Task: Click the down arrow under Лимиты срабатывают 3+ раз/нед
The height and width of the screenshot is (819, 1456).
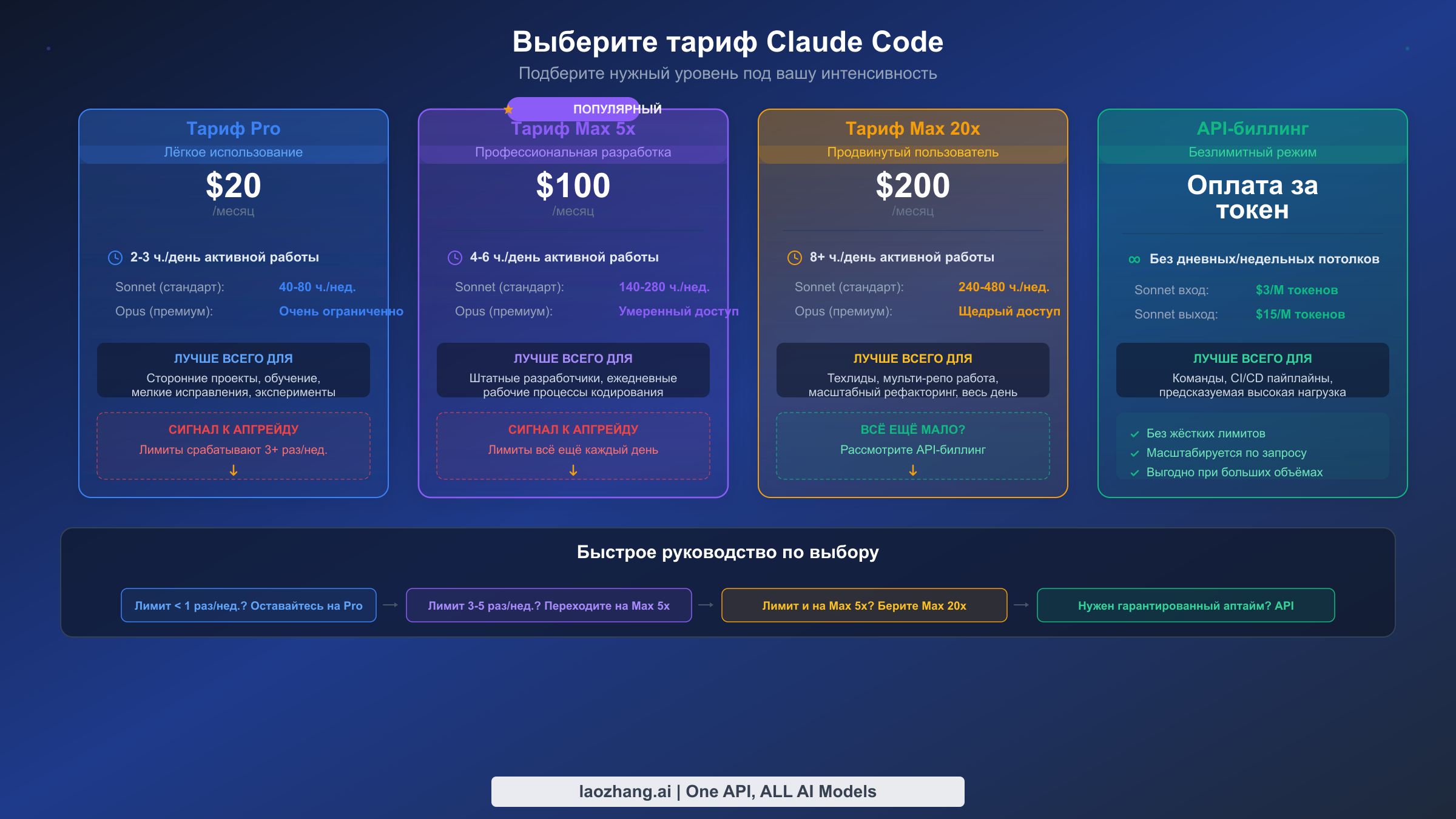Action: (233, 470)
